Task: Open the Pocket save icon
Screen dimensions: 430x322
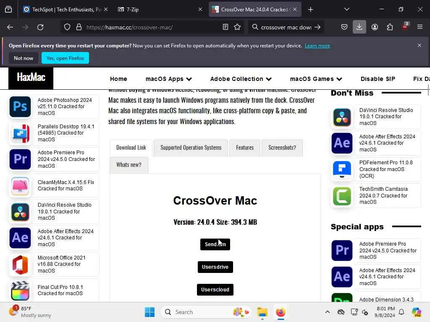Action: click(344, 27)
